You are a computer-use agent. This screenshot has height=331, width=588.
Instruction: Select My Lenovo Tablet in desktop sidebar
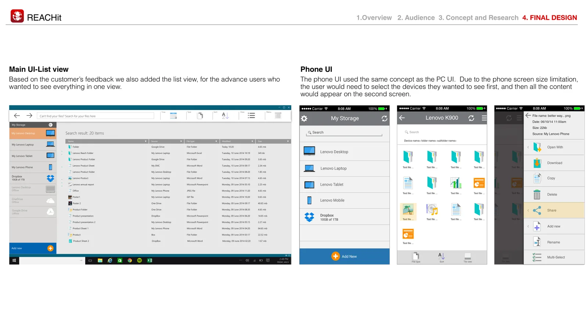(33, 156)
